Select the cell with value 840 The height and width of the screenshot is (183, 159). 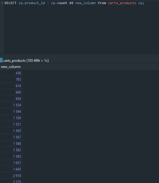pyautogui.click(x=11, y=92)
